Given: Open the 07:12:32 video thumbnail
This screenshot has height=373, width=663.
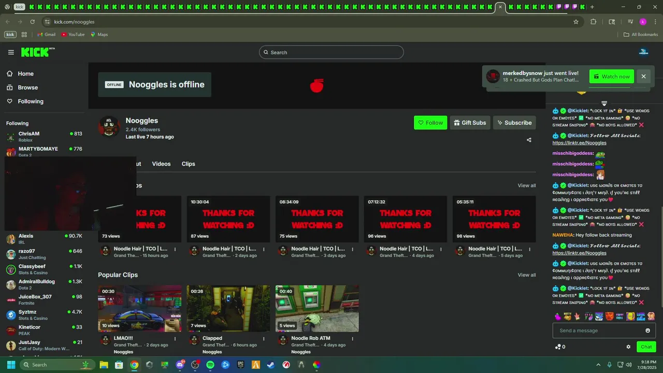Looking at the screenshot, I should pos(406,219).
